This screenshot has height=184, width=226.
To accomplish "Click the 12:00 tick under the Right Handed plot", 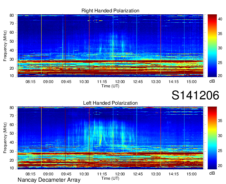I will 120,82.
